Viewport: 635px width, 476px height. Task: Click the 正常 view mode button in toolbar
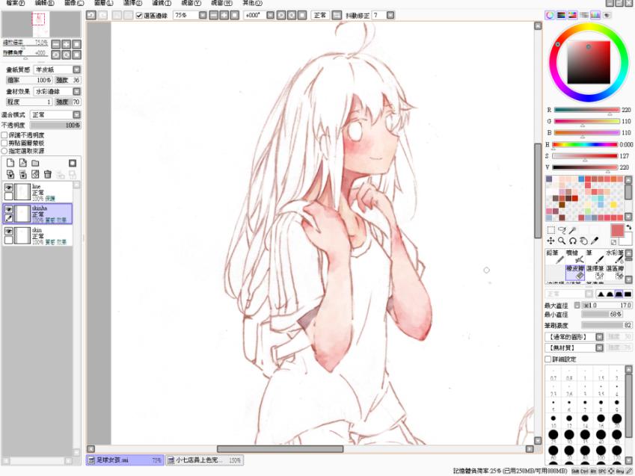320,16
